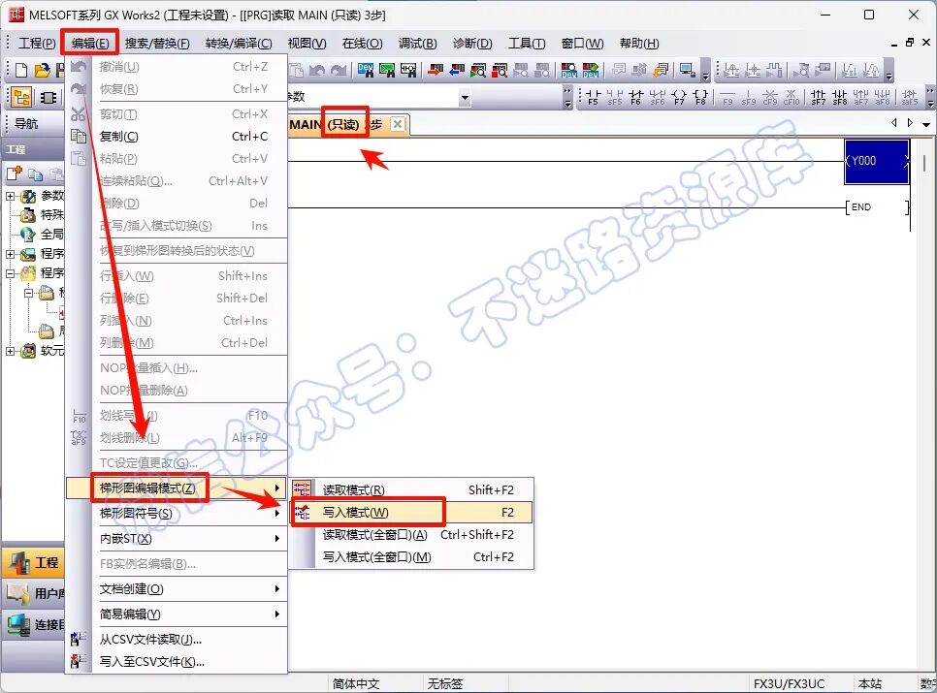This screenshot has width=937, height=693.
Task: Open the 编辑(E) menu
Action: pyautogui.click(x=90, y=43)
